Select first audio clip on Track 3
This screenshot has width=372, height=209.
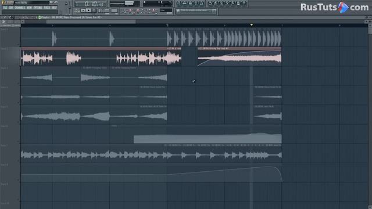(38, 77)
